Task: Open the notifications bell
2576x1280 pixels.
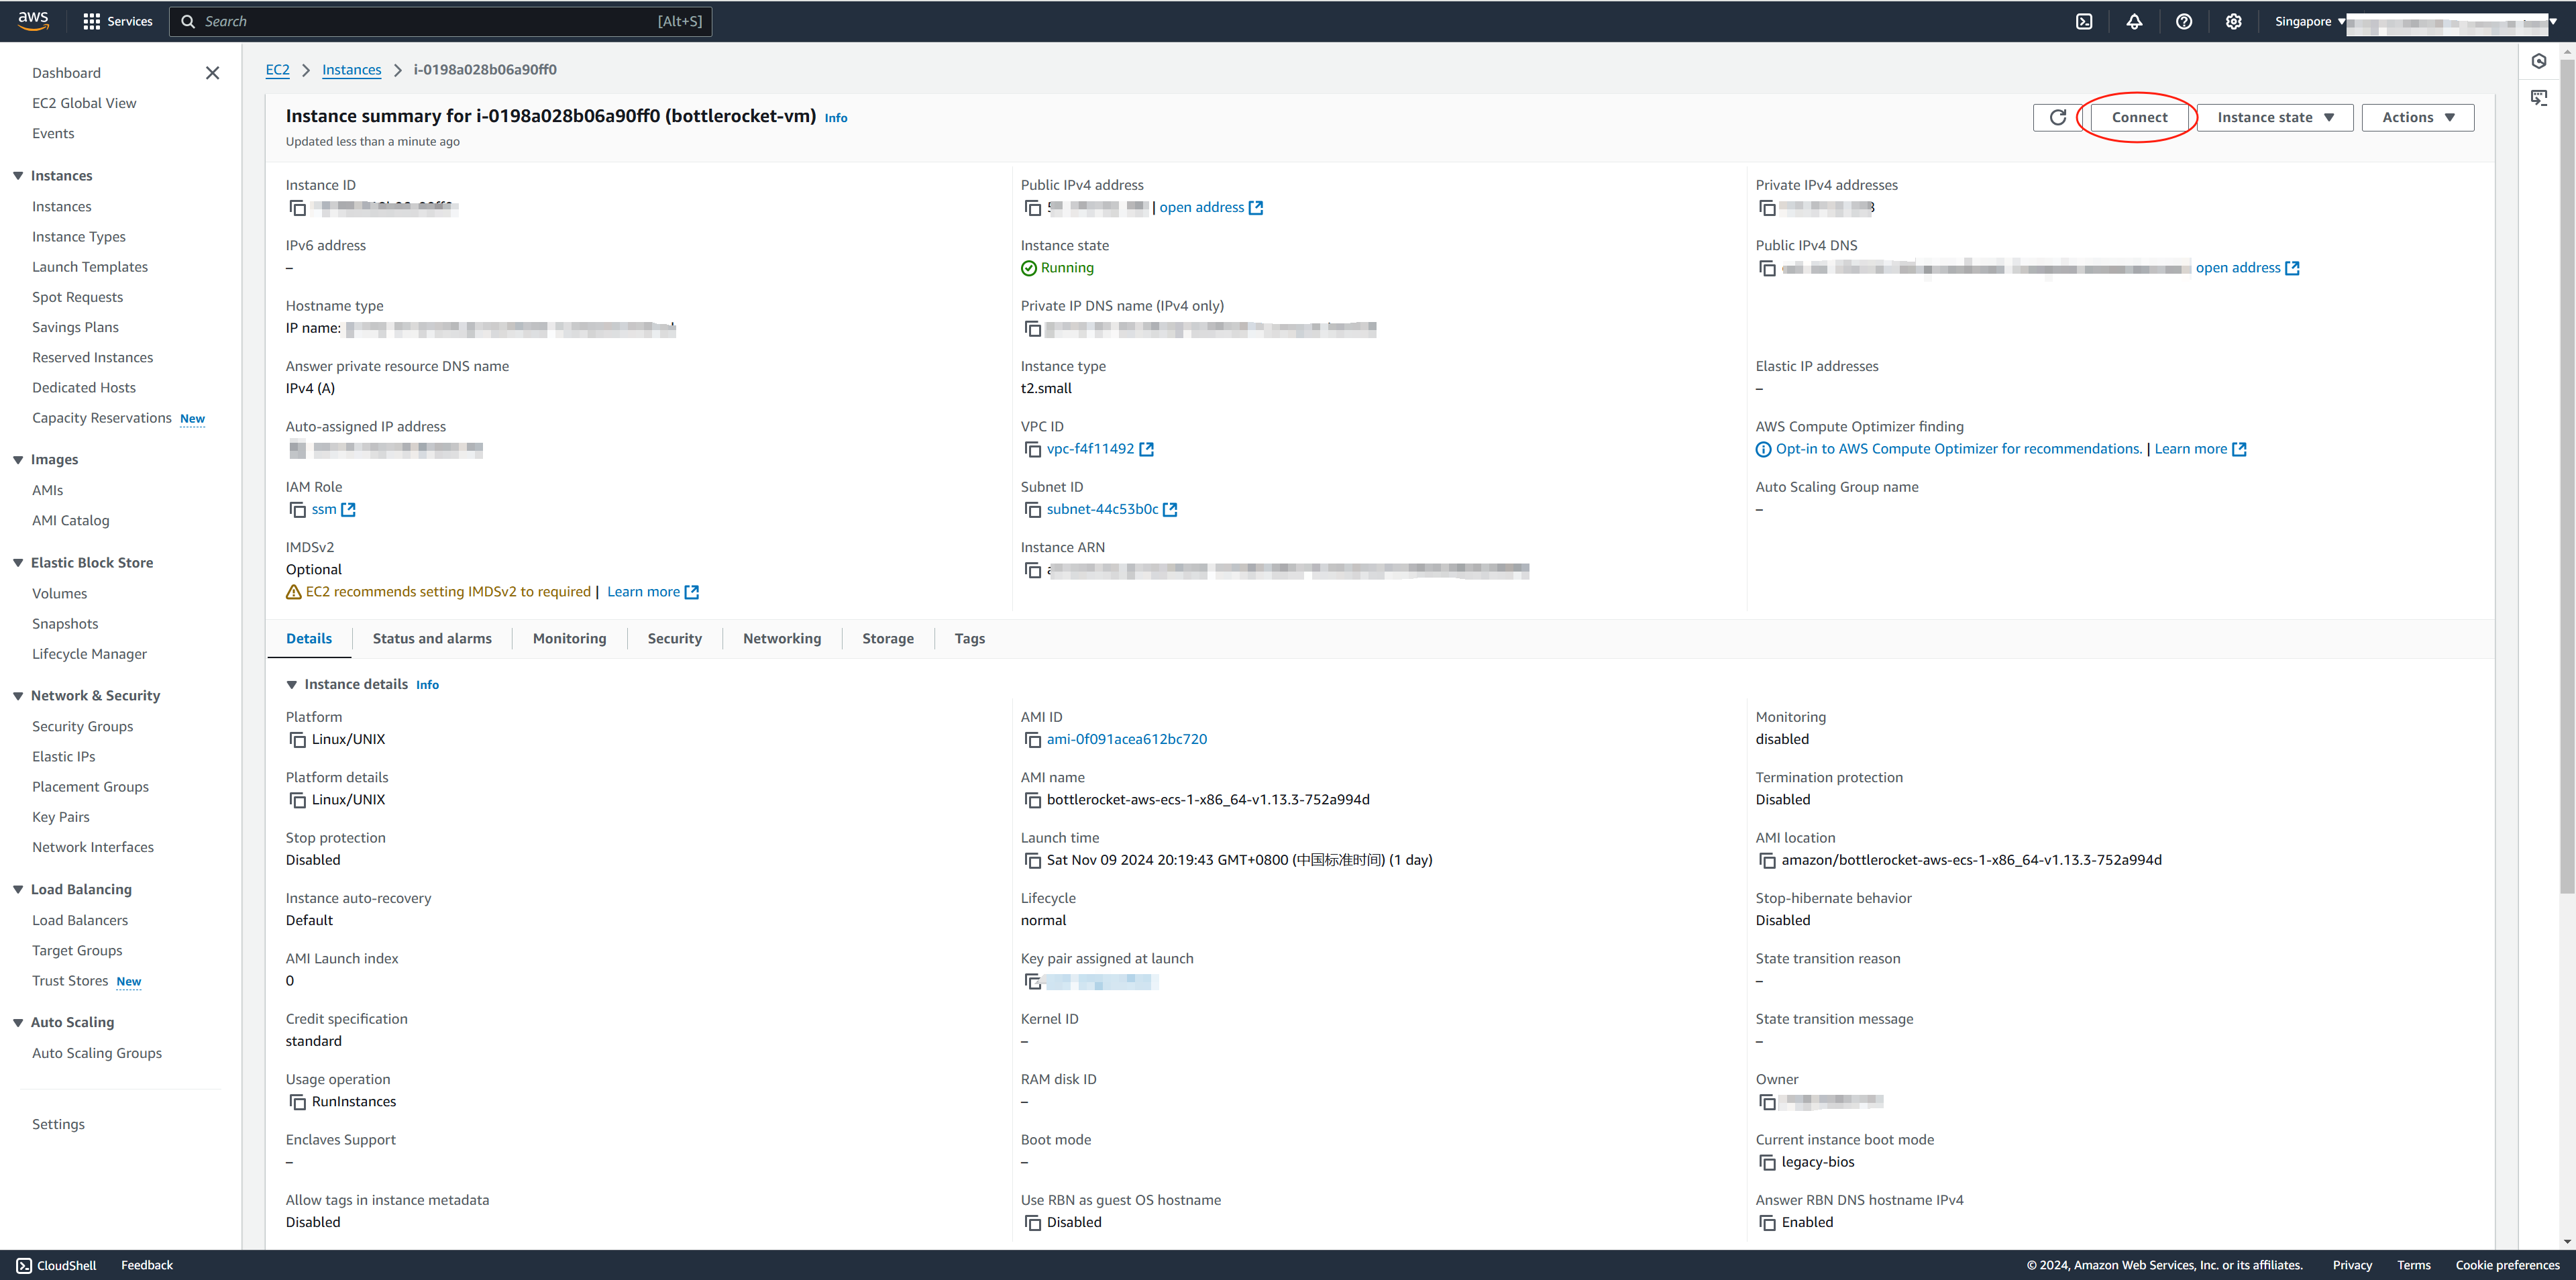Action: 2134,21
